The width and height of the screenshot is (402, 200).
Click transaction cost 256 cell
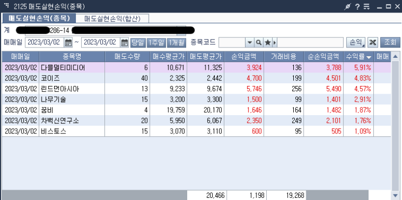(284, 89)
